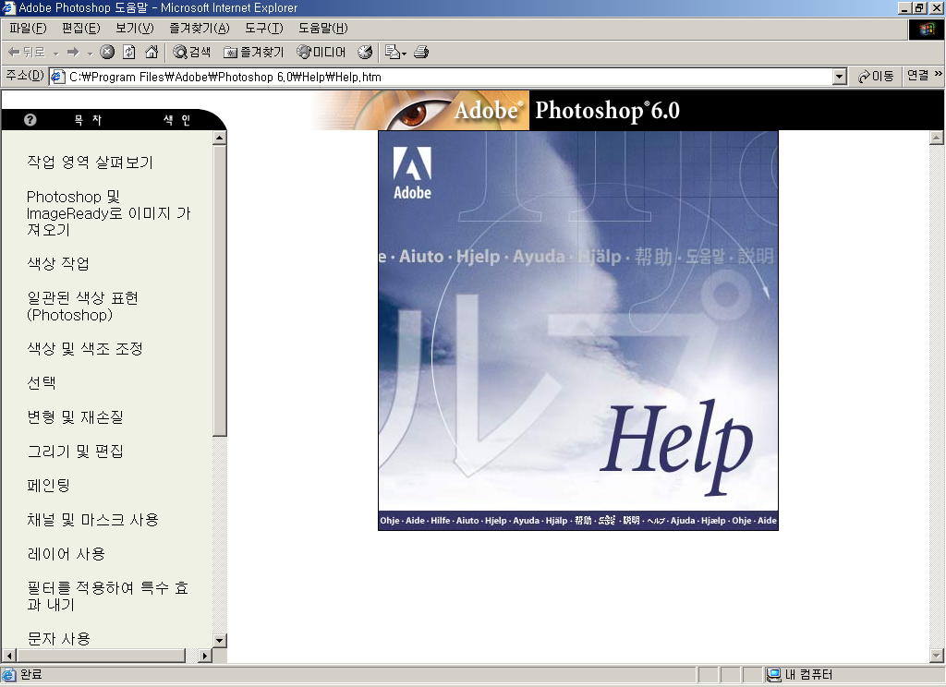Open topic '문자 사용'
This screenshot has height=687, width=946.
(x=58, y=638)
